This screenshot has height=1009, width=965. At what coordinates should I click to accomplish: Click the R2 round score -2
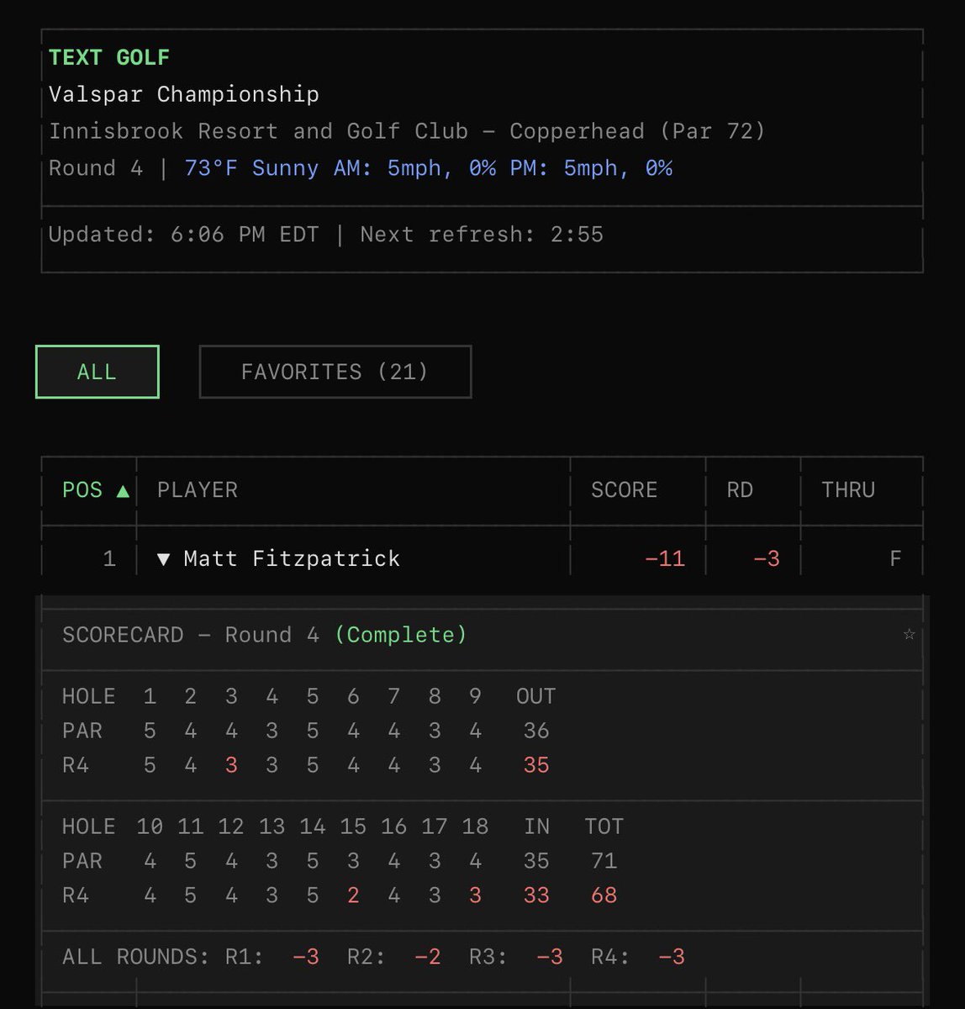click(x=428, y=957)
